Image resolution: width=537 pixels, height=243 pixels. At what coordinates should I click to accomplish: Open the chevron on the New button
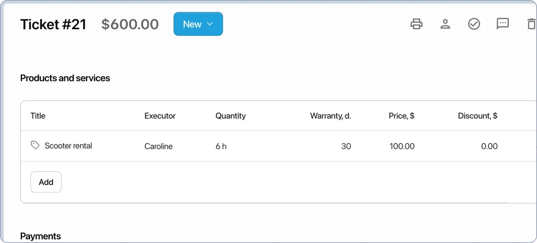(210, 24)
